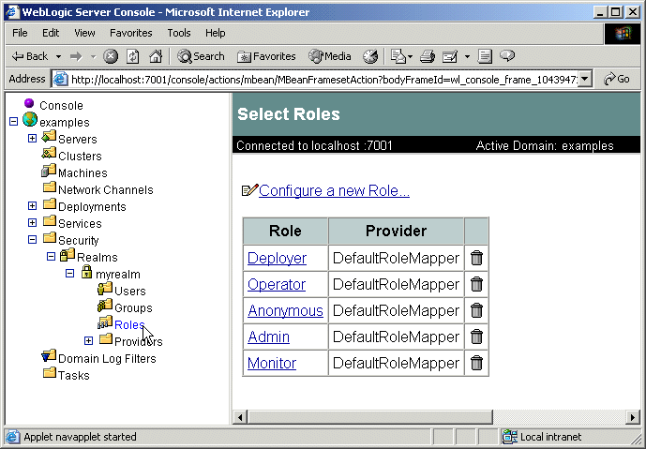Select the Roles tree item
This screenshot has height=449, width=646.
[129, 325]
